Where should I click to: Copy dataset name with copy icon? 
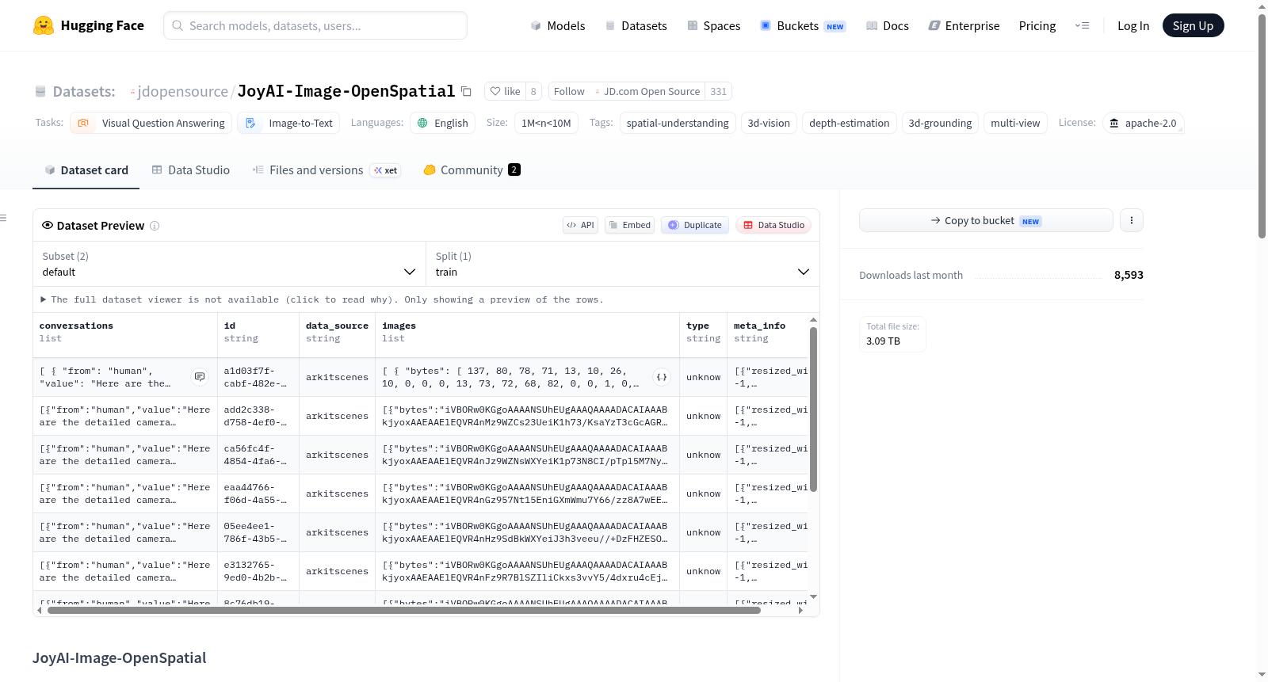coord(466,92)
